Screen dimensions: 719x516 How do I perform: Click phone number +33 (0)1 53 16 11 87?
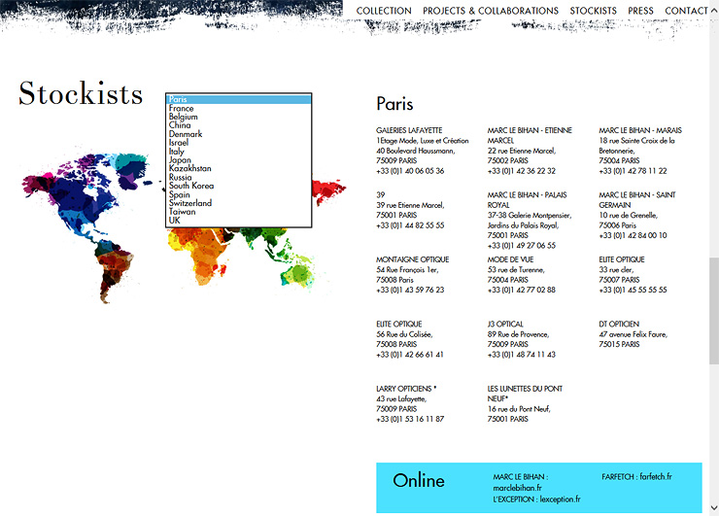(410, 419)
